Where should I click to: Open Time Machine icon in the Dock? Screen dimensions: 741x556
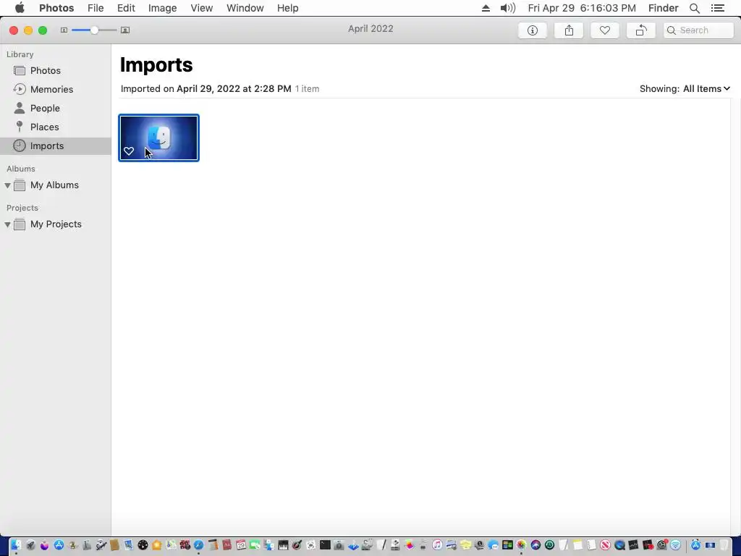point(549,545)
